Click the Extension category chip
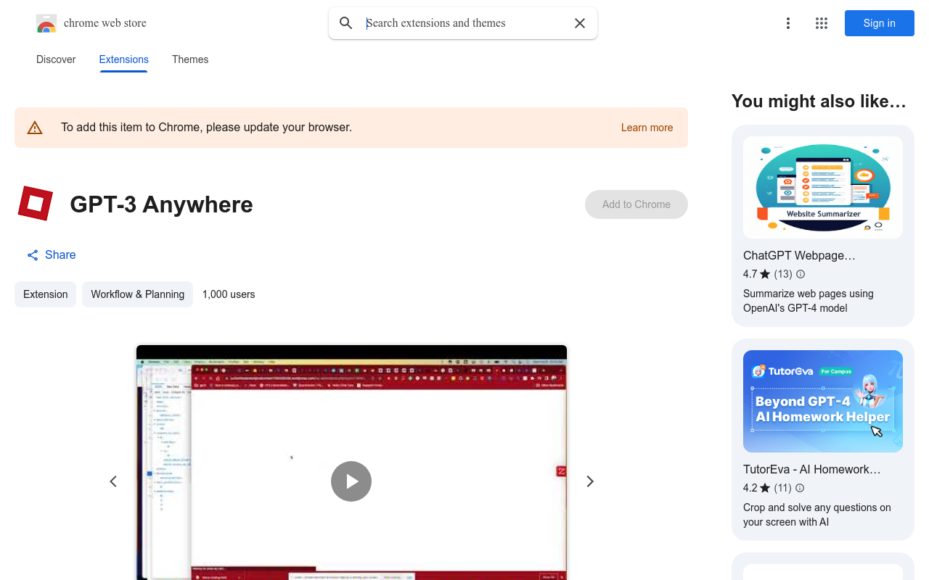This screenshot has width=929, height=580. tap(46, 294)
